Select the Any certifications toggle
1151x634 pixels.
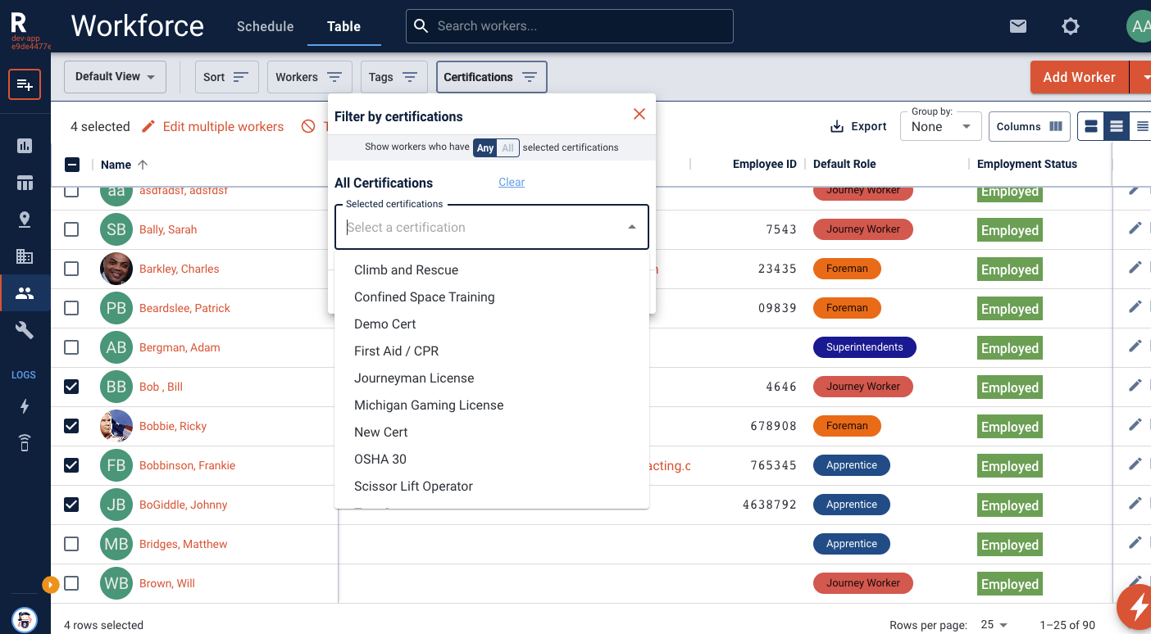[485, 148]
